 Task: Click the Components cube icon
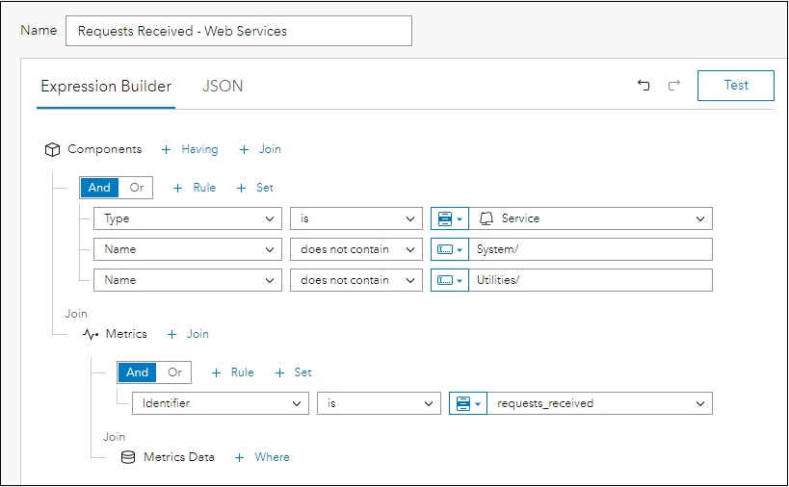(x=52, y=149)
